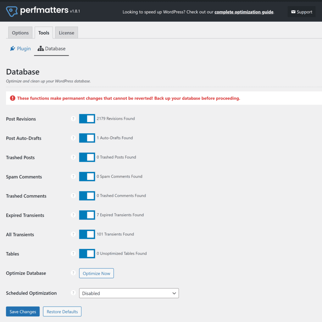Toggle the Trashed Posts switch

click(x=87, y=157)
